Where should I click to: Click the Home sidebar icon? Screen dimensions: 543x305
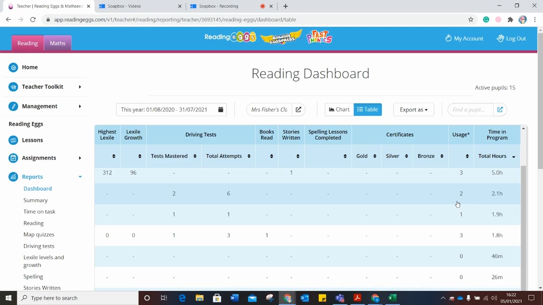(x=14, y=67)
